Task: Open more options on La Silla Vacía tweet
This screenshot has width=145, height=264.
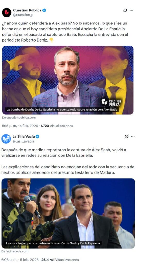Action: click(x=133, y=137)
